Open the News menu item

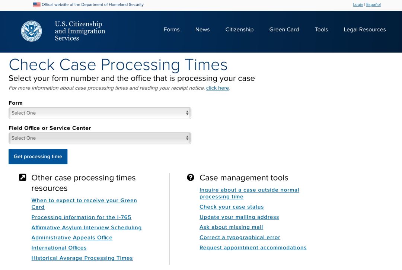(202, 30)
